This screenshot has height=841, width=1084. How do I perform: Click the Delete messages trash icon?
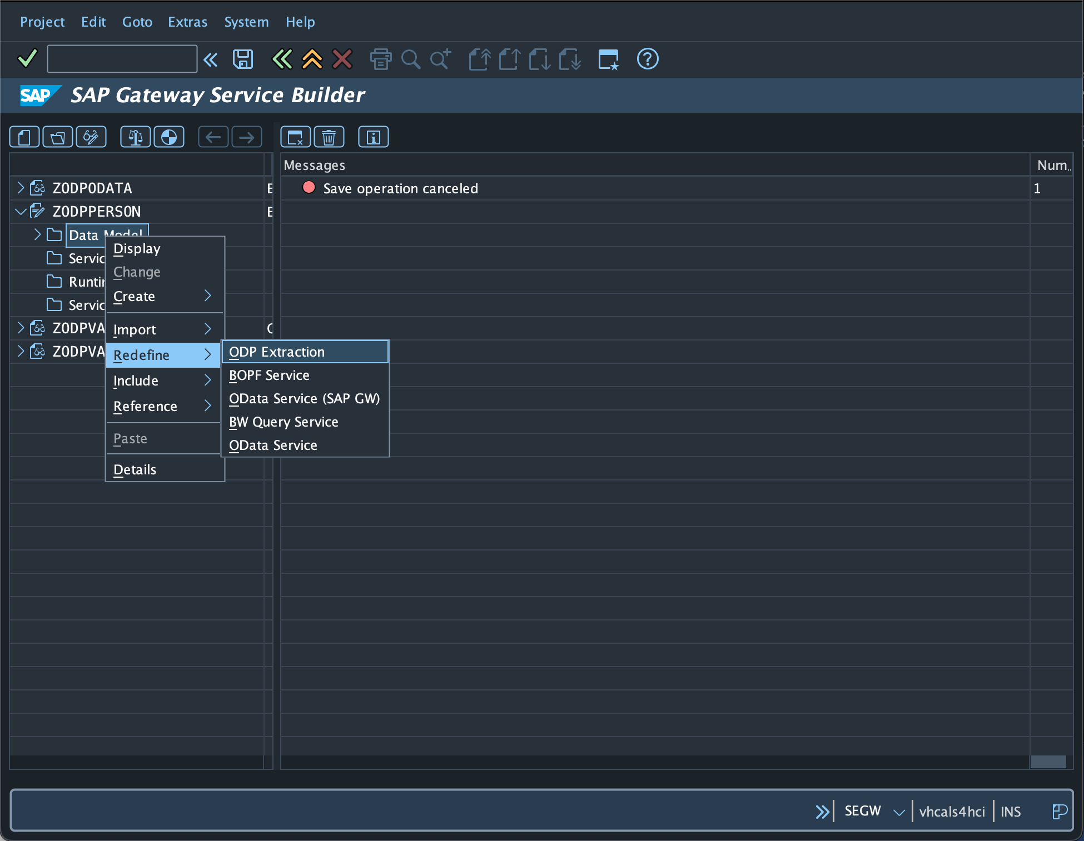coord(329,137)
